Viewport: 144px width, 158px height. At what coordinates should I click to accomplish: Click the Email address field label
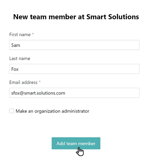tap(23, 83)
